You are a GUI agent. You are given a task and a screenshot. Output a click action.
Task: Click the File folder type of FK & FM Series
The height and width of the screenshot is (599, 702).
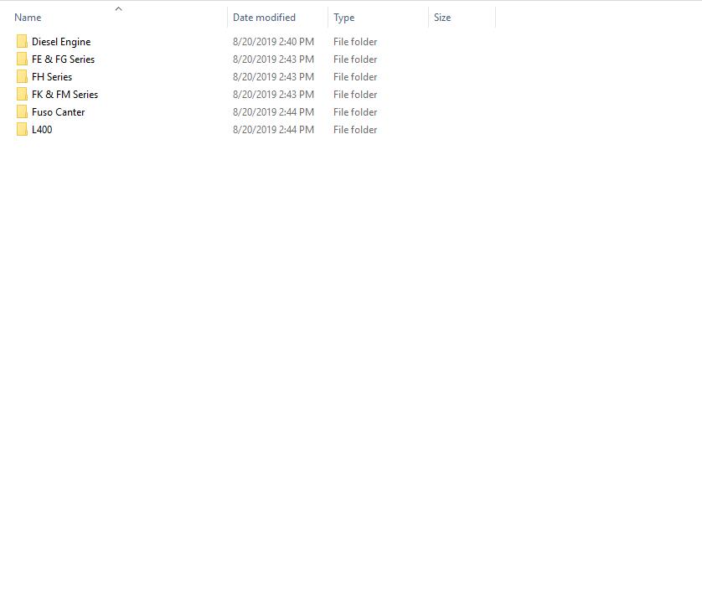pos(355,95)
